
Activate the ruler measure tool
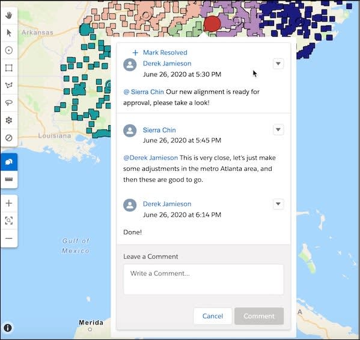9,179
